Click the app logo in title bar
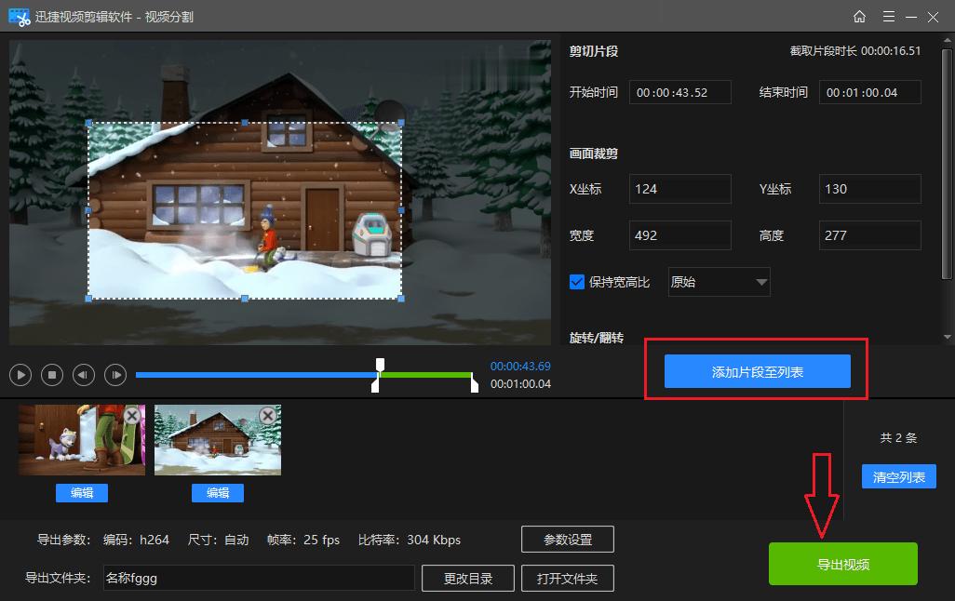The height and width of the screenshot is (601, 955). pos(20,17)
